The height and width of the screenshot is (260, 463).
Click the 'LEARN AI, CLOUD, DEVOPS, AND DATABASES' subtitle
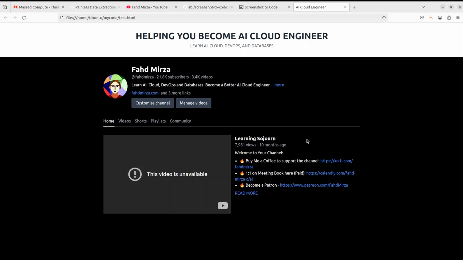pos(232,46)
